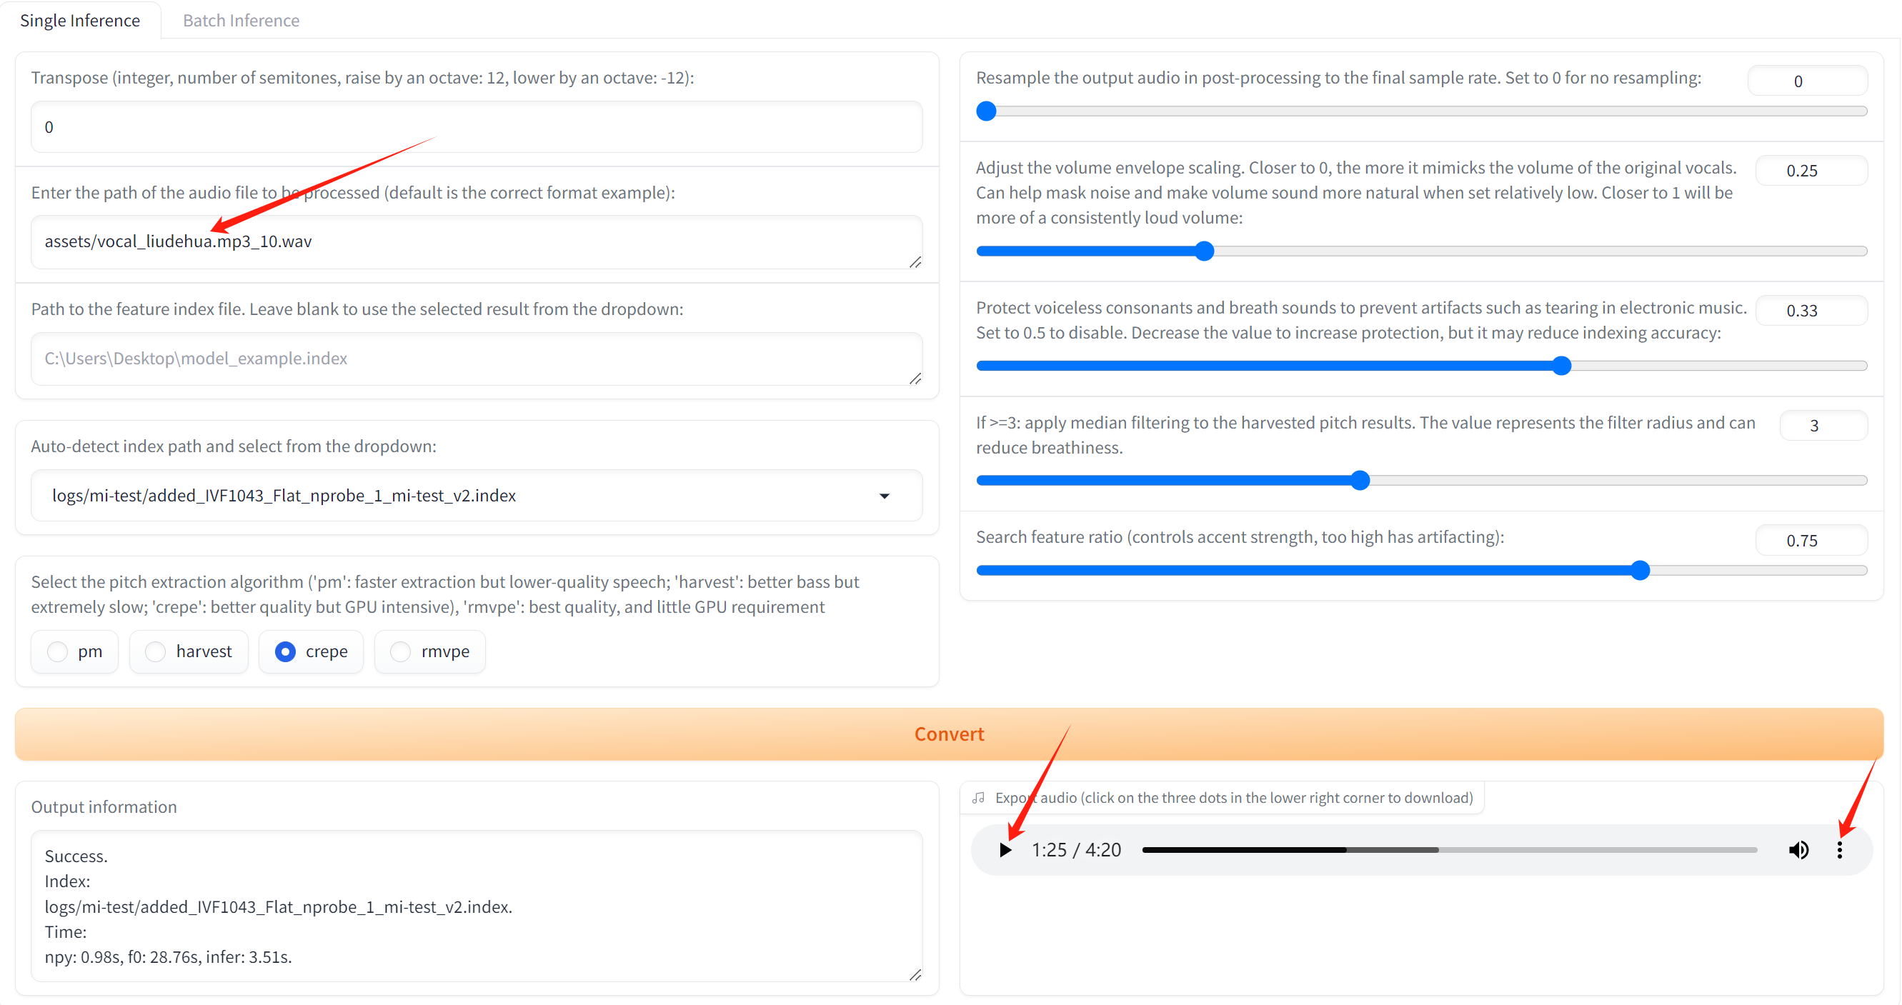Expand the auto-detect index path dropdown
The width and height of the screenshot is (1902, 1005).
tap(884, 496)
